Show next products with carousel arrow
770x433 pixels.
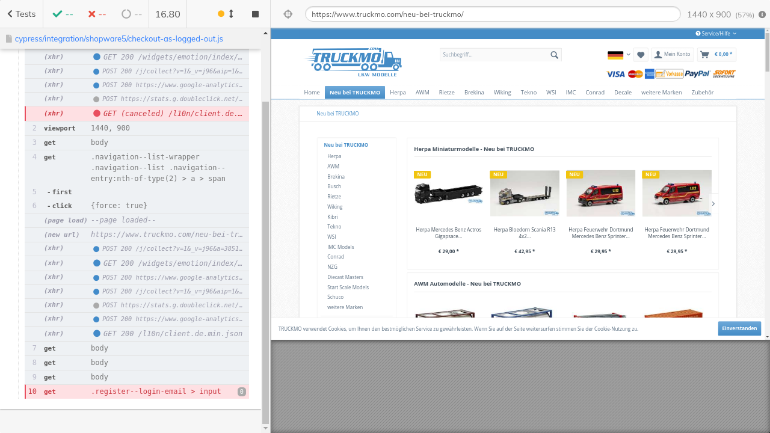point(713,204)
